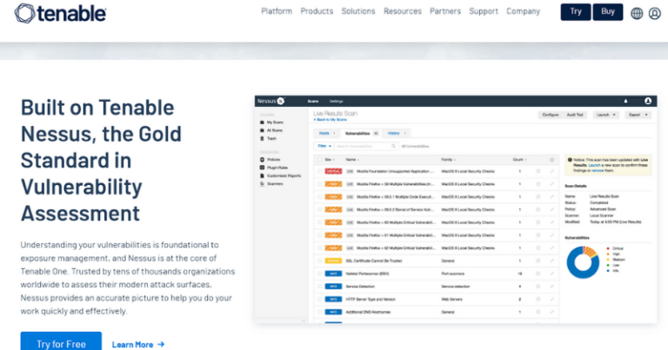This screenshot has width=668, height=350.
Task: Click the Audit Trail button
Action: point(575,115)
